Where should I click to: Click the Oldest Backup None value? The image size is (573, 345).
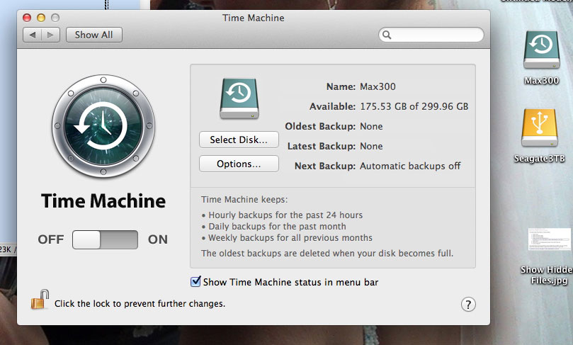371,126
